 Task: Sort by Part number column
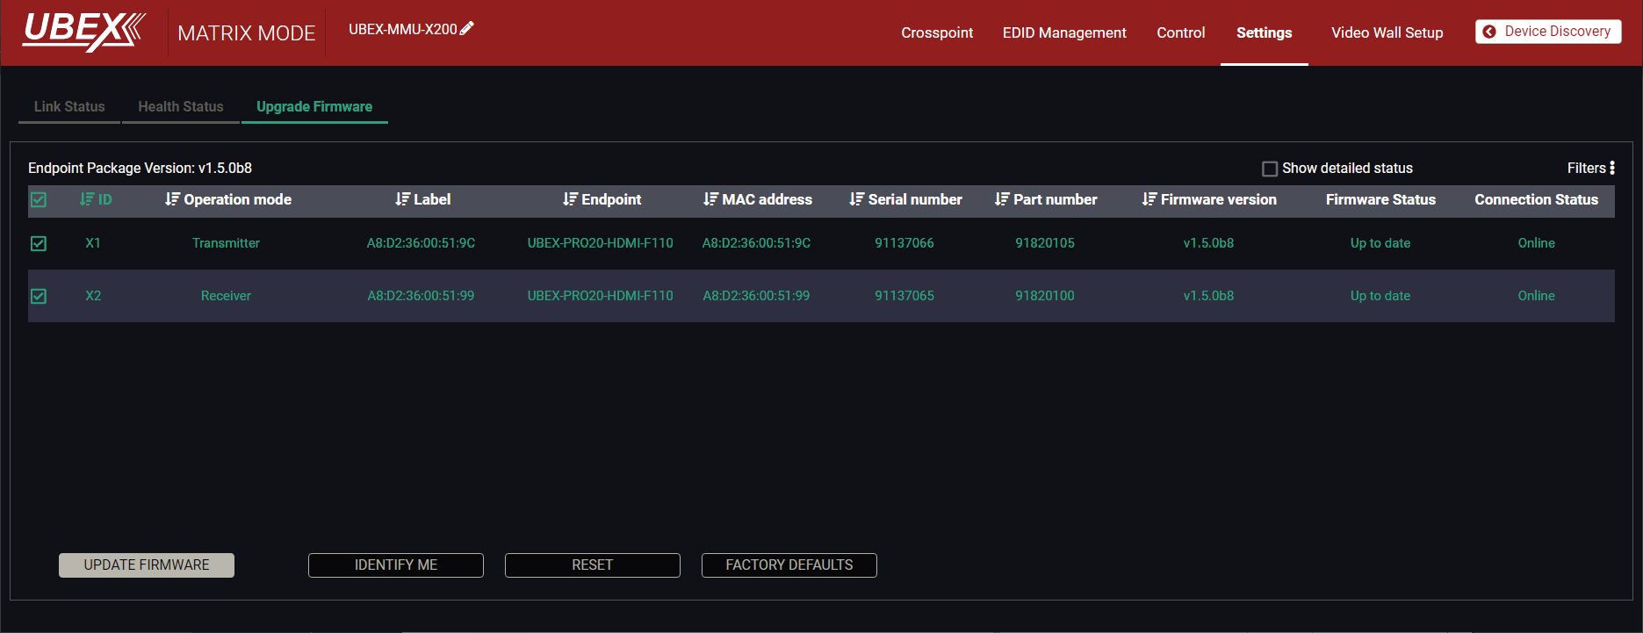(1045, 199)
